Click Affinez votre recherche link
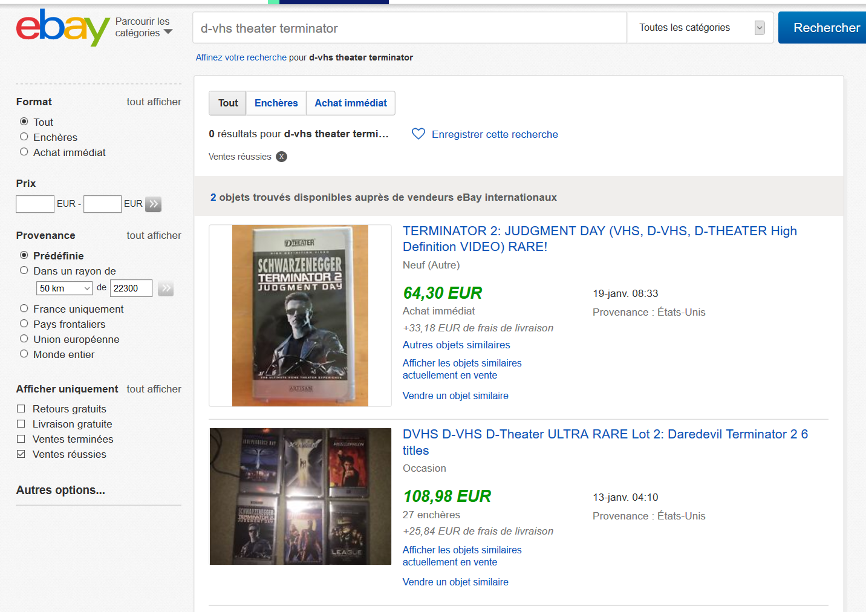 (x=241, y=57)
